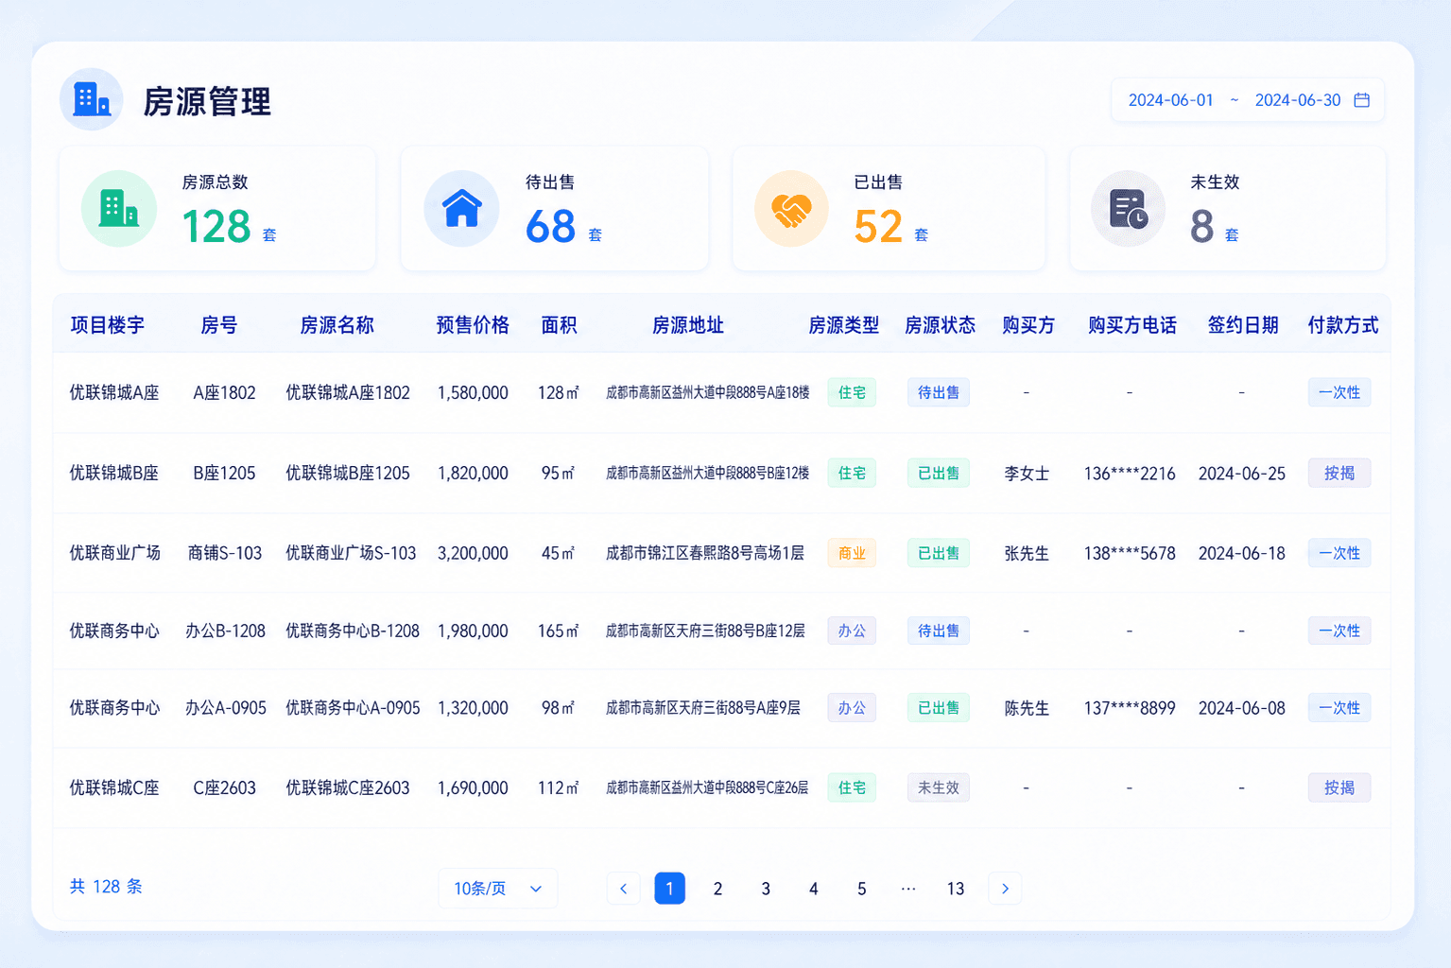Image resolution: width=1451 pixels, height=968 pixels.
Task: Click 待出售 status in 办公B-1208 row
Action: pyautogui.click(x=939, y=631)
